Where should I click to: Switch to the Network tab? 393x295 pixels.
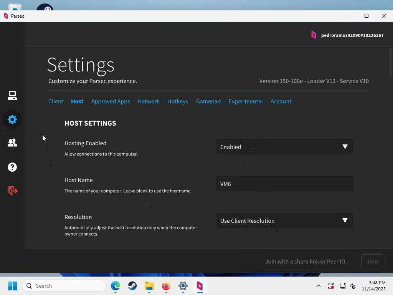pos(149,101)
